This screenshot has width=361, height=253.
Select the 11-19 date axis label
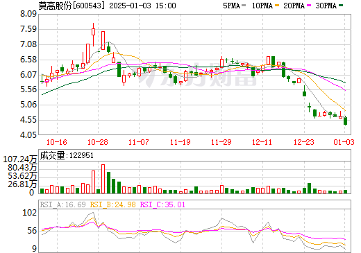point(180,142)
